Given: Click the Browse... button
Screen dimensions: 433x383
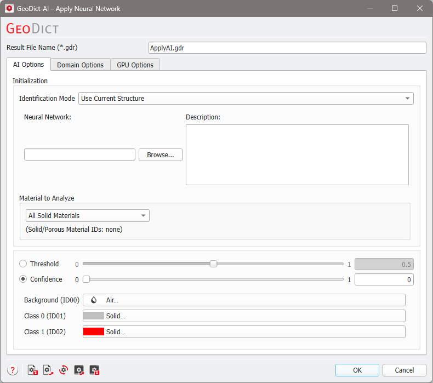Looking at the screenshot, I should (x=161, y=155).
